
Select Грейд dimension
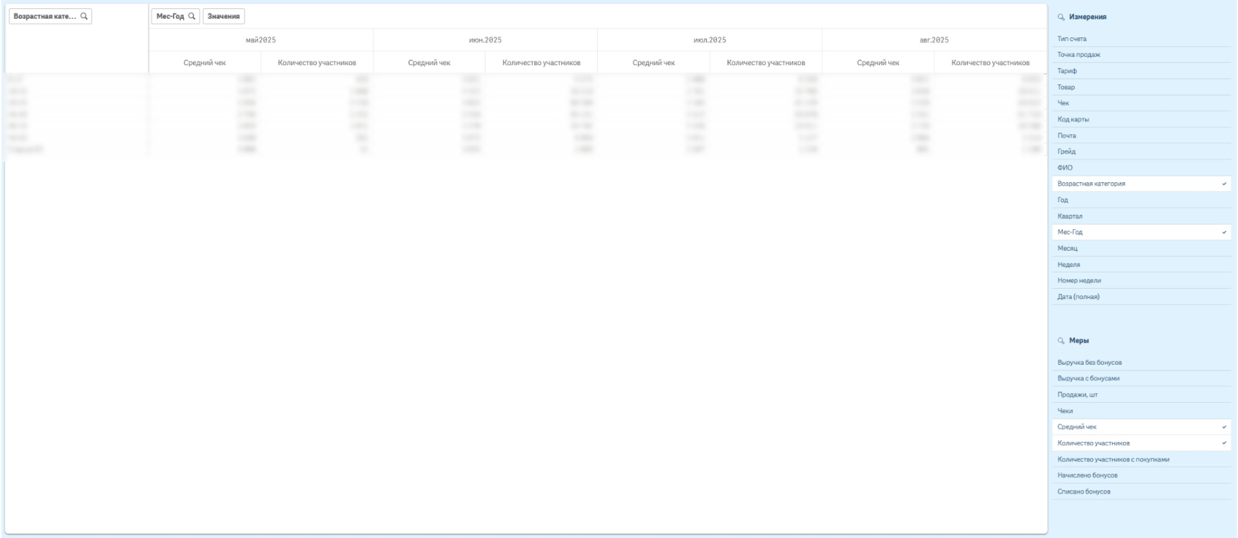[x=1066, y=151]
